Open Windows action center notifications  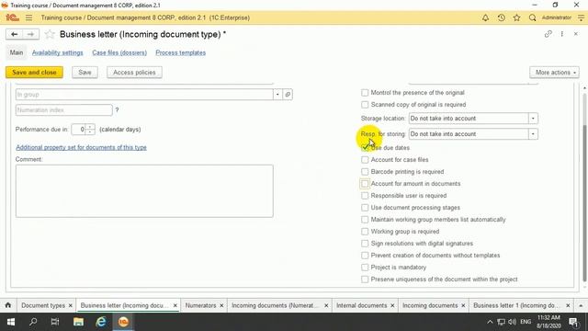click(573, 322)
